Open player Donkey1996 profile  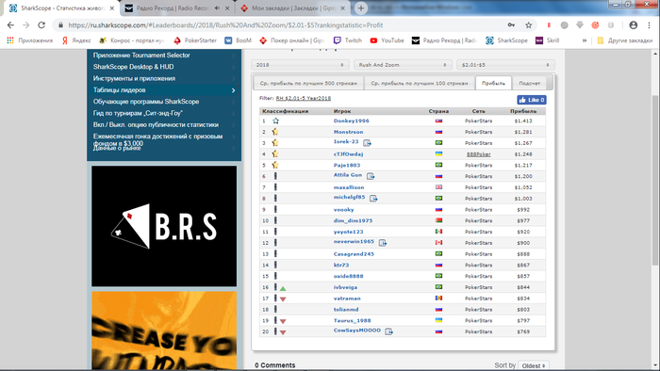pyautogui.click(x=351, y=121)
